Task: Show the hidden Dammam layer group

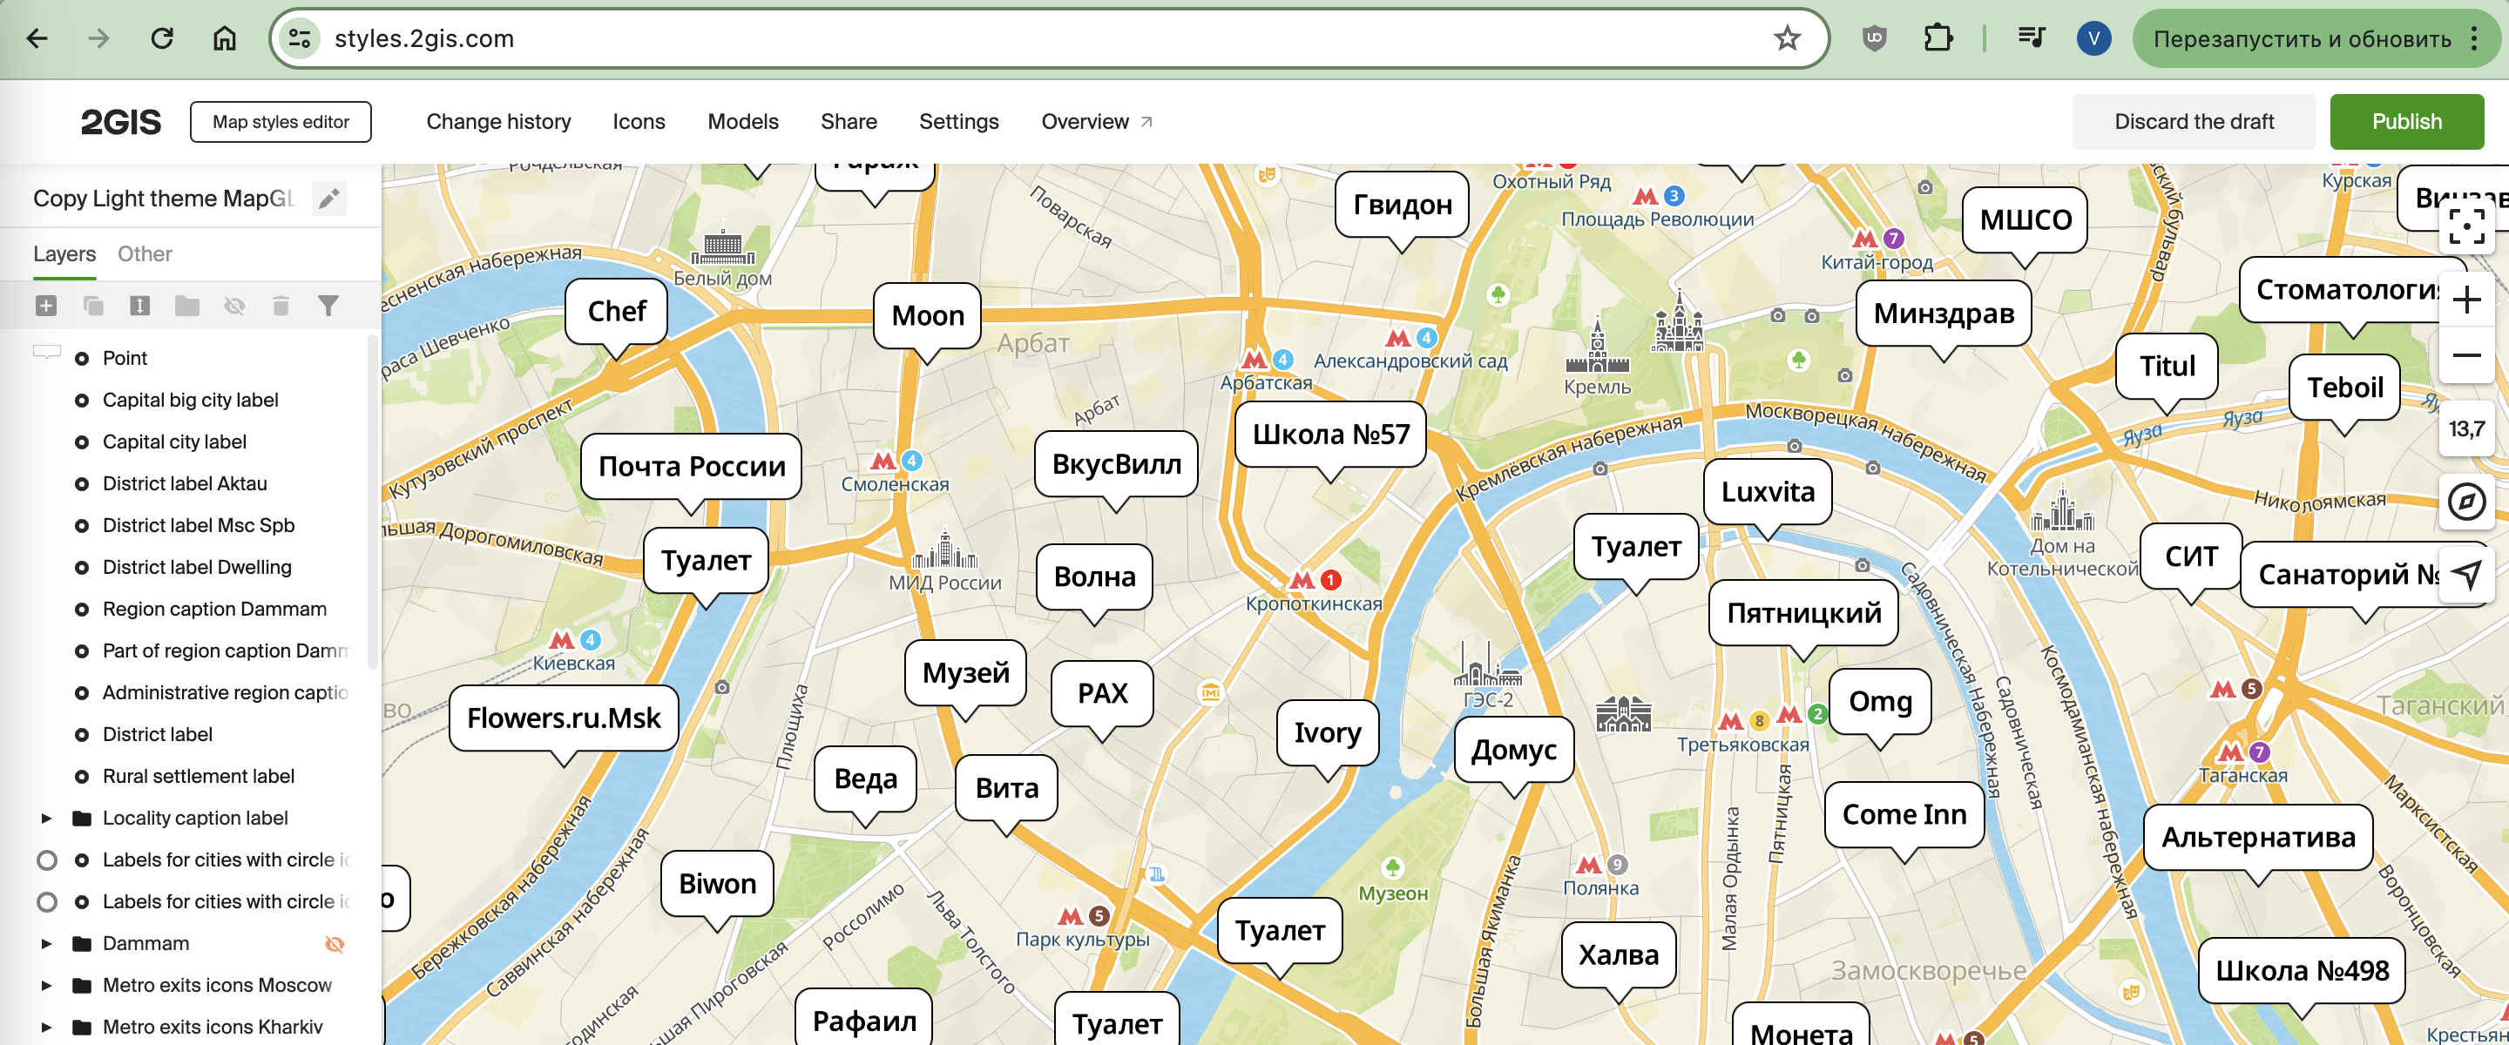Action: [334, 944]
